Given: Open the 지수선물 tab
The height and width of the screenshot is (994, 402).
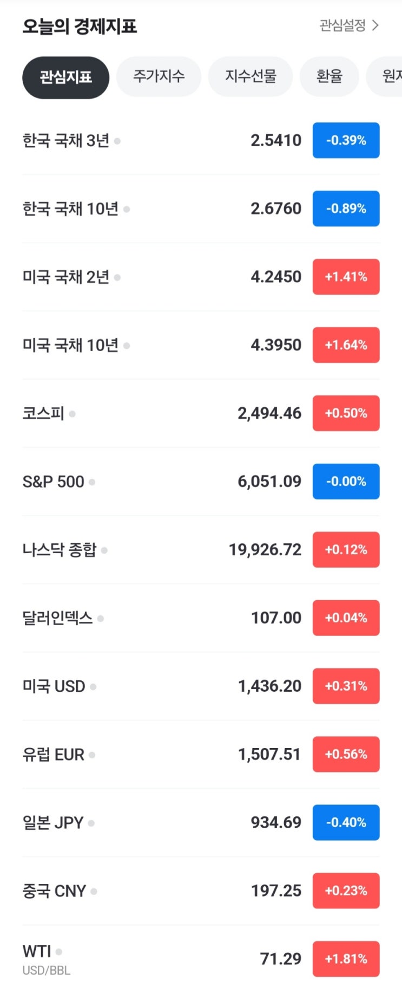Looking at the screenshot, I should [251, 76].
